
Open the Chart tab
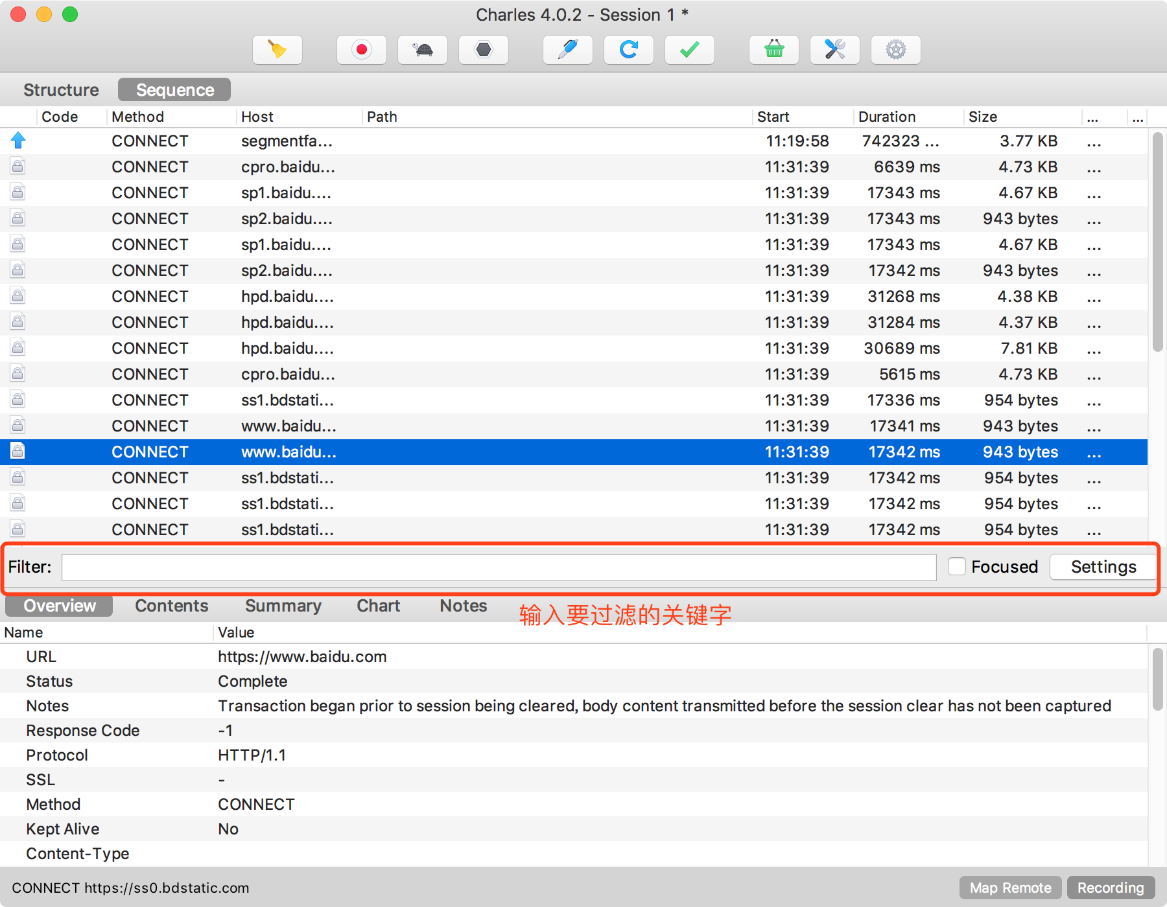pyautogui.click(x=379, y=606)
